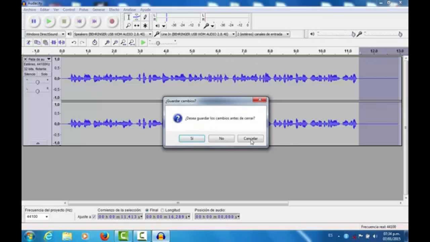
Task: Toggle Solo on the audio track
Action: [44, 74]
